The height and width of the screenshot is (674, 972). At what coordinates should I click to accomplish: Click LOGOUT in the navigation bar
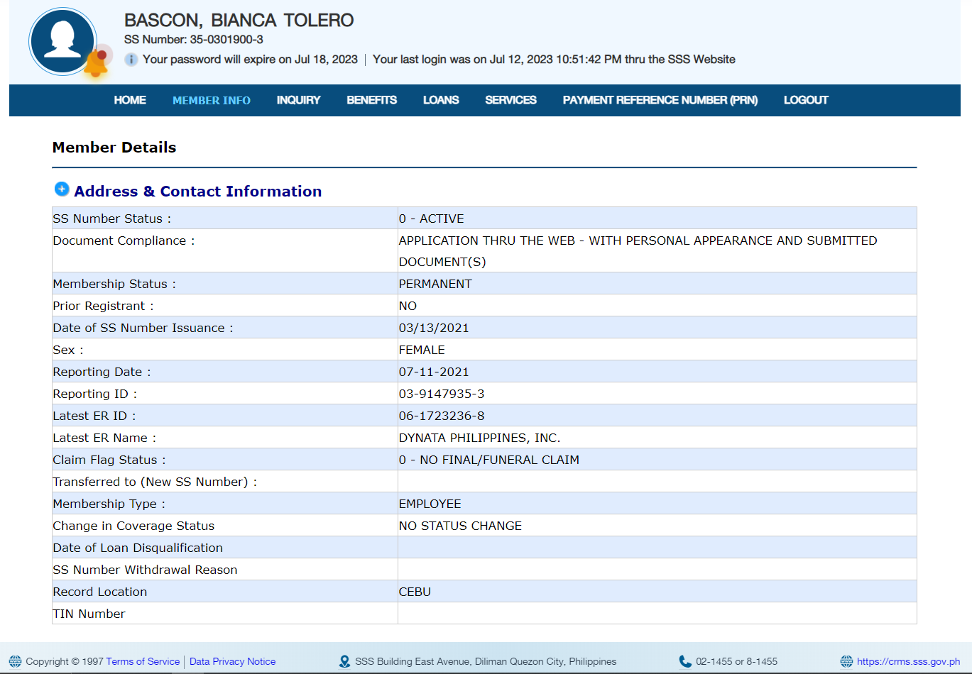(x=806, y=100)
